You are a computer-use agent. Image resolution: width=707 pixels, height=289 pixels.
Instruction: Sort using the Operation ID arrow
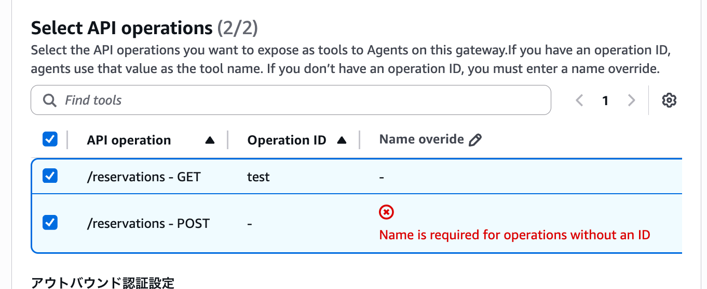(342, 140)
